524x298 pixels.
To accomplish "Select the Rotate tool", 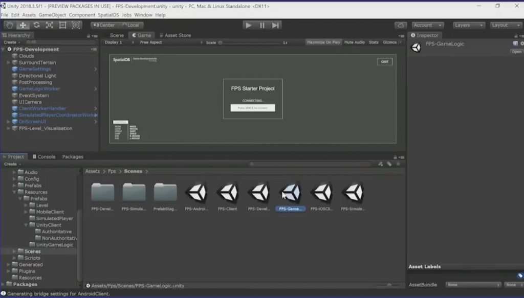I will tap(36, 25).
